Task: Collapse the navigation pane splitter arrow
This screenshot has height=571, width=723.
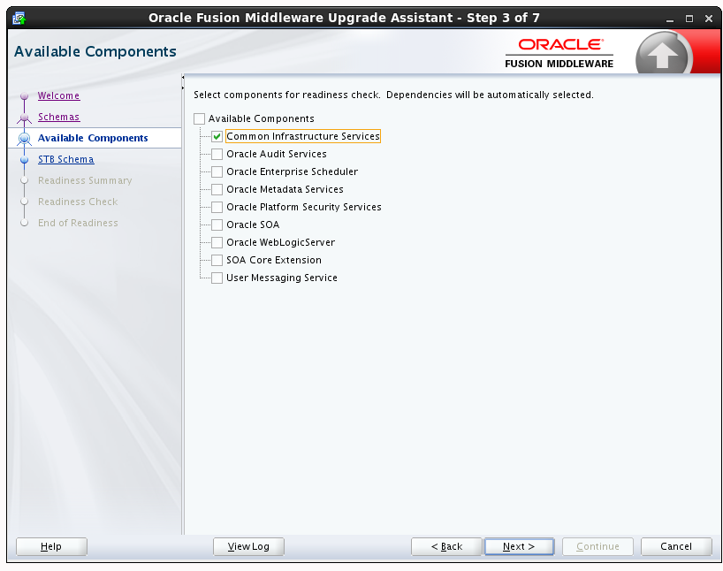Action: pyautogui.click(x=183, y=78)
